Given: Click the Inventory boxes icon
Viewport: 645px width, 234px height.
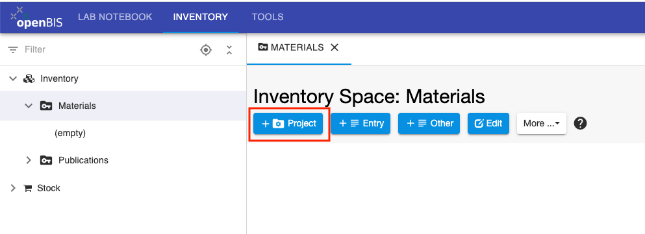Looking at the screenshot, I should point(29,78).
